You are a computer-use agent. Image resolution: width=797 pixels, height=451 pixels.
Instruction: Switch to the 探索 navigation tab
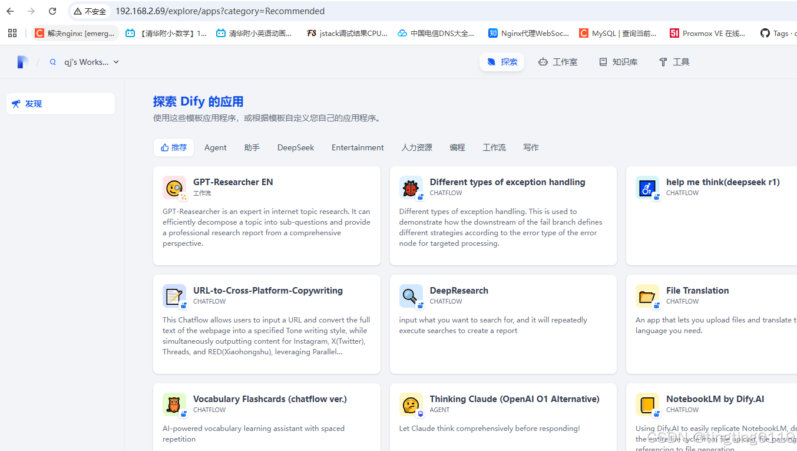pyautogui.click(x=502, y=62)
